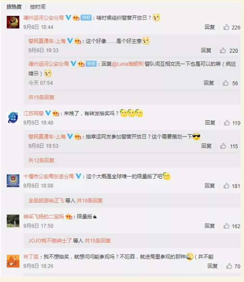Expand 共10条回复 thread
Screen dimensions: 244x282
point(90,200)
